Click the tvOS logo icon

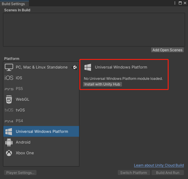(9, 110)
